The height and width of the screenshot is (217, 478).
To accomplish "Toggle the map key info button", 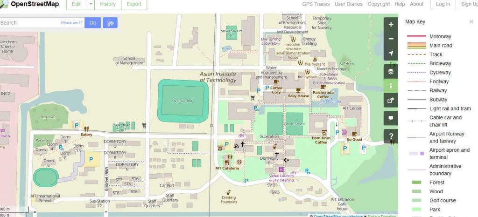I will click(x=391, y=86).
